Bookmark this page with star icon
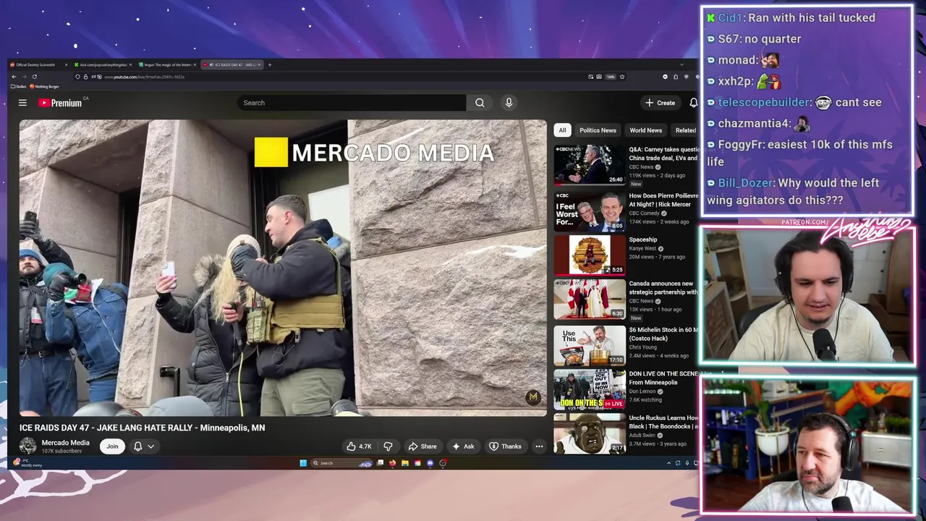The width and height of the screenshot is (926, 521). click(621, 77)
